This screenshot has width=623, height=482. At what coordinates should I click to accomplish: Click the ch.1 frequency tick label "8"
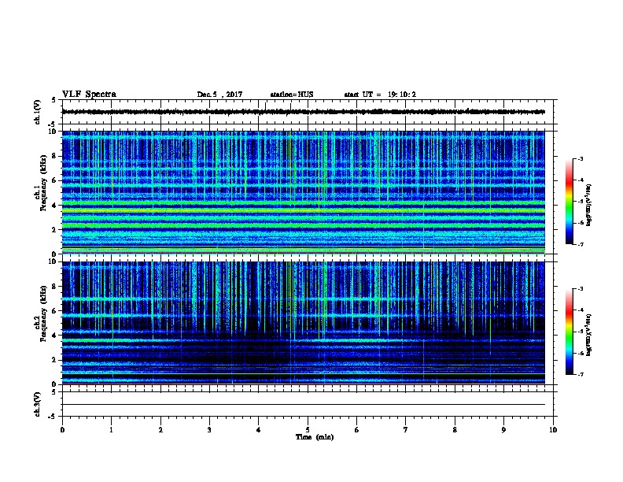point(54,156)
